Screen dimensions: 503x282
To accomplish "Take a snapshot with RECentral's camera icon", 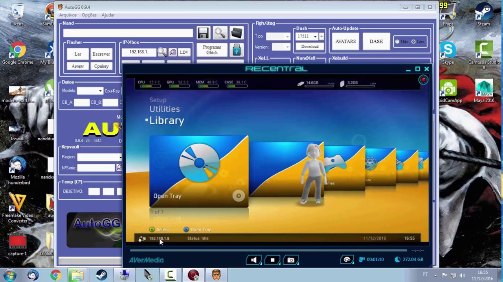I will pos(291,260).
